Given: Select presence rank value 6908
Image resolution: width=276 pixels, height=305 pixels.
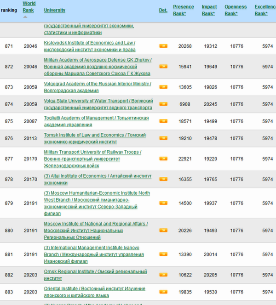Looking at the screenshot, I should pyautogui.click(x=185, y=104).
